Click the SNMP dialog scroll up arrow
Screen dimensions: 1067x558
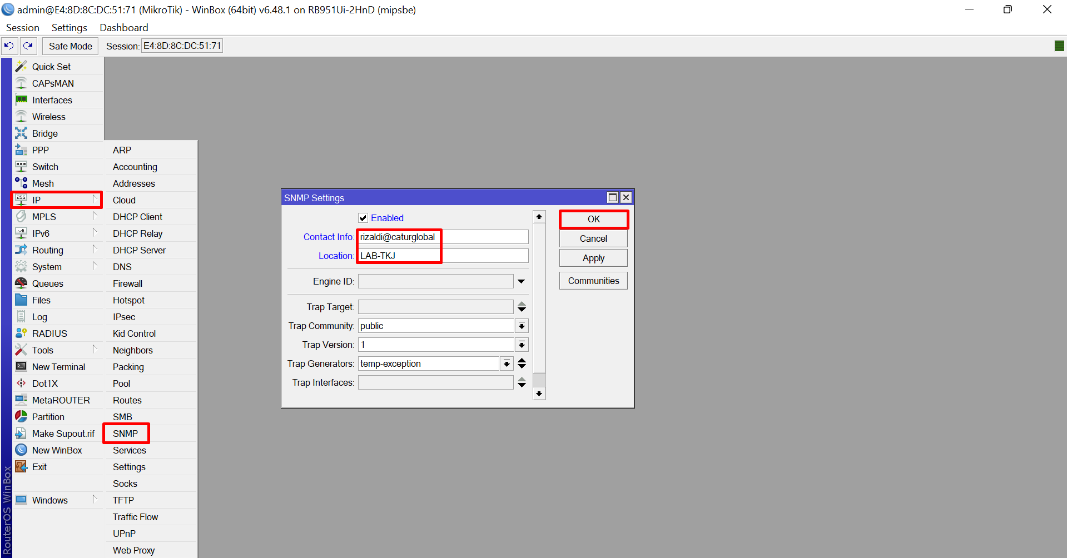[539, 217]
